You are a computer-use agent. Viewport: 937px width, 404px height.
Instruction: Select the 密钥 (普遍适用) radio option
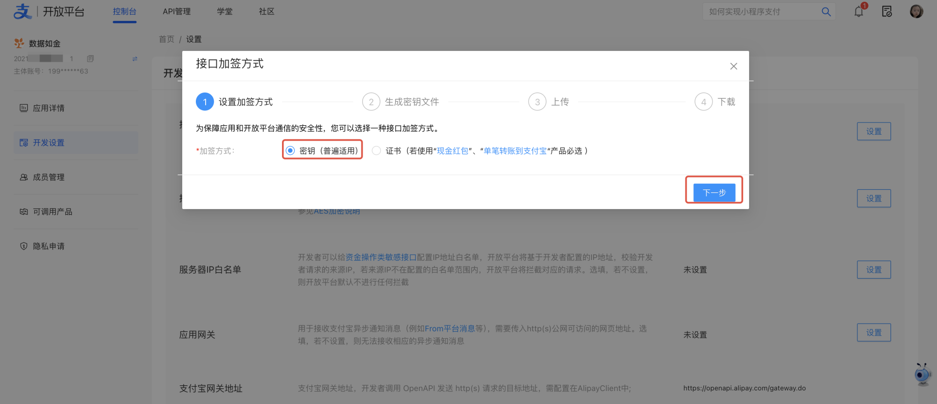click(x=290, y=151)
